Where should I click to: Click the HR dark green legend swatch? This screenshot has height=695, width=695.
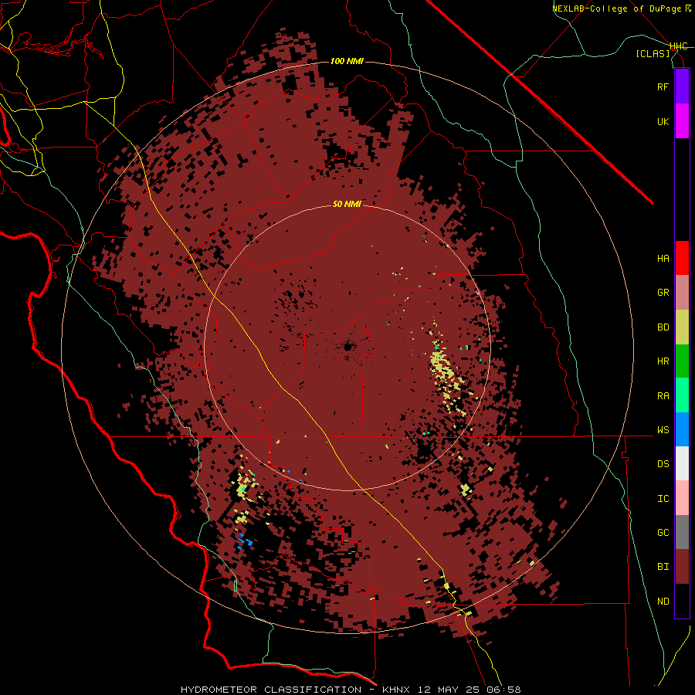pos(682,361)
